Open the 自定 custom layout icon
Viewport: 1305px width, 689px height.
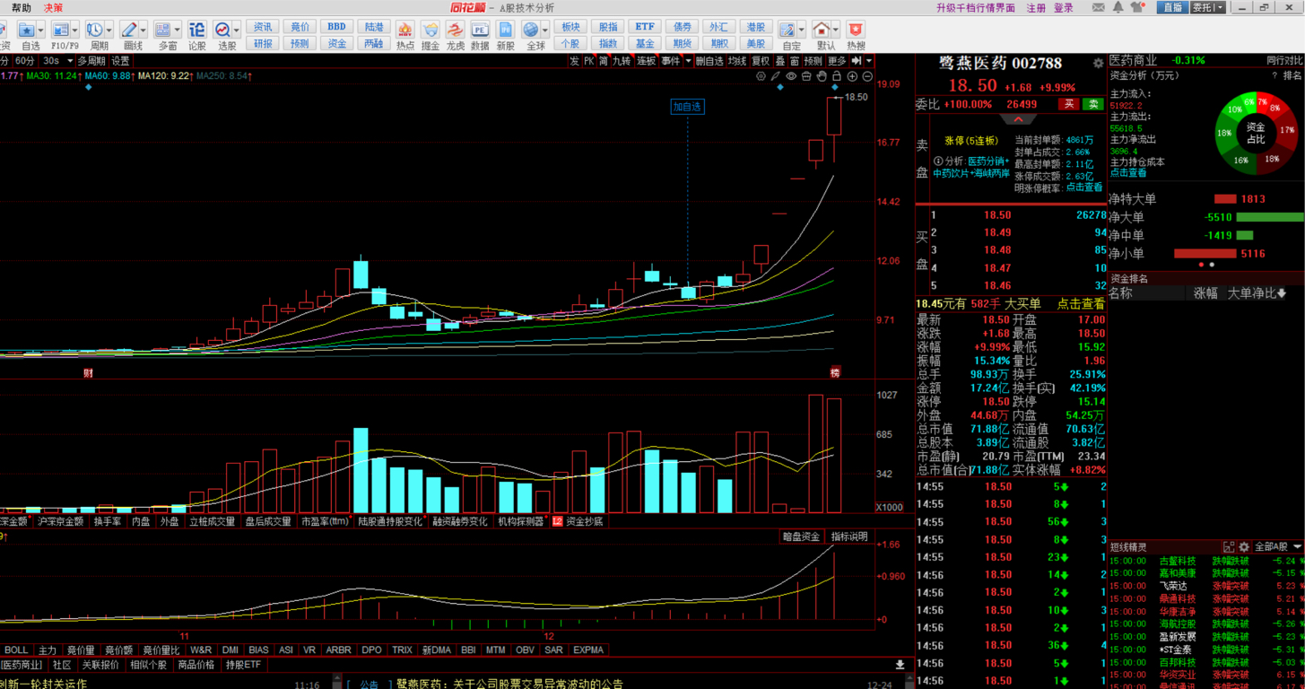[x=787, y=31]
